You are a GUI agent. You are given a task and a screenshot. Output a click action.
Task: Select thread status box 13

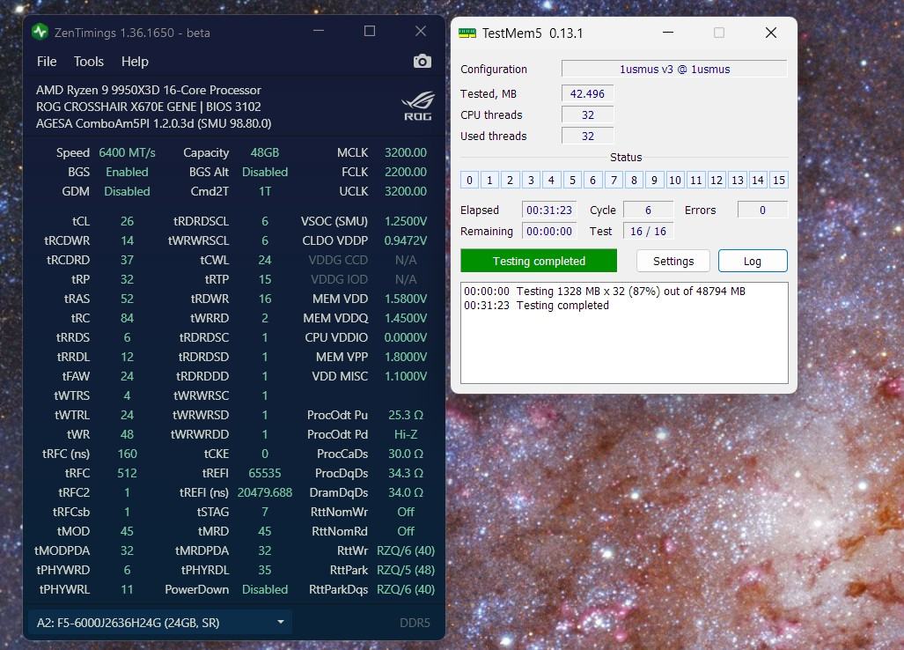737,180
